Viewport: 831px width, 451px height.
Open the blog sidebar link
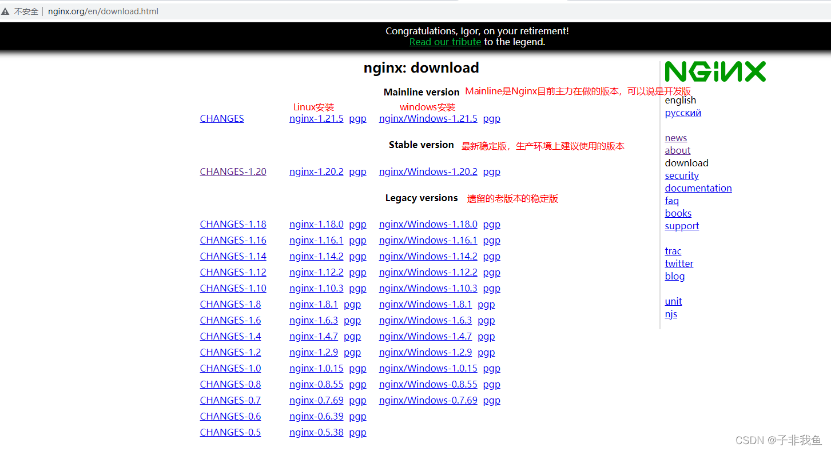675,276
